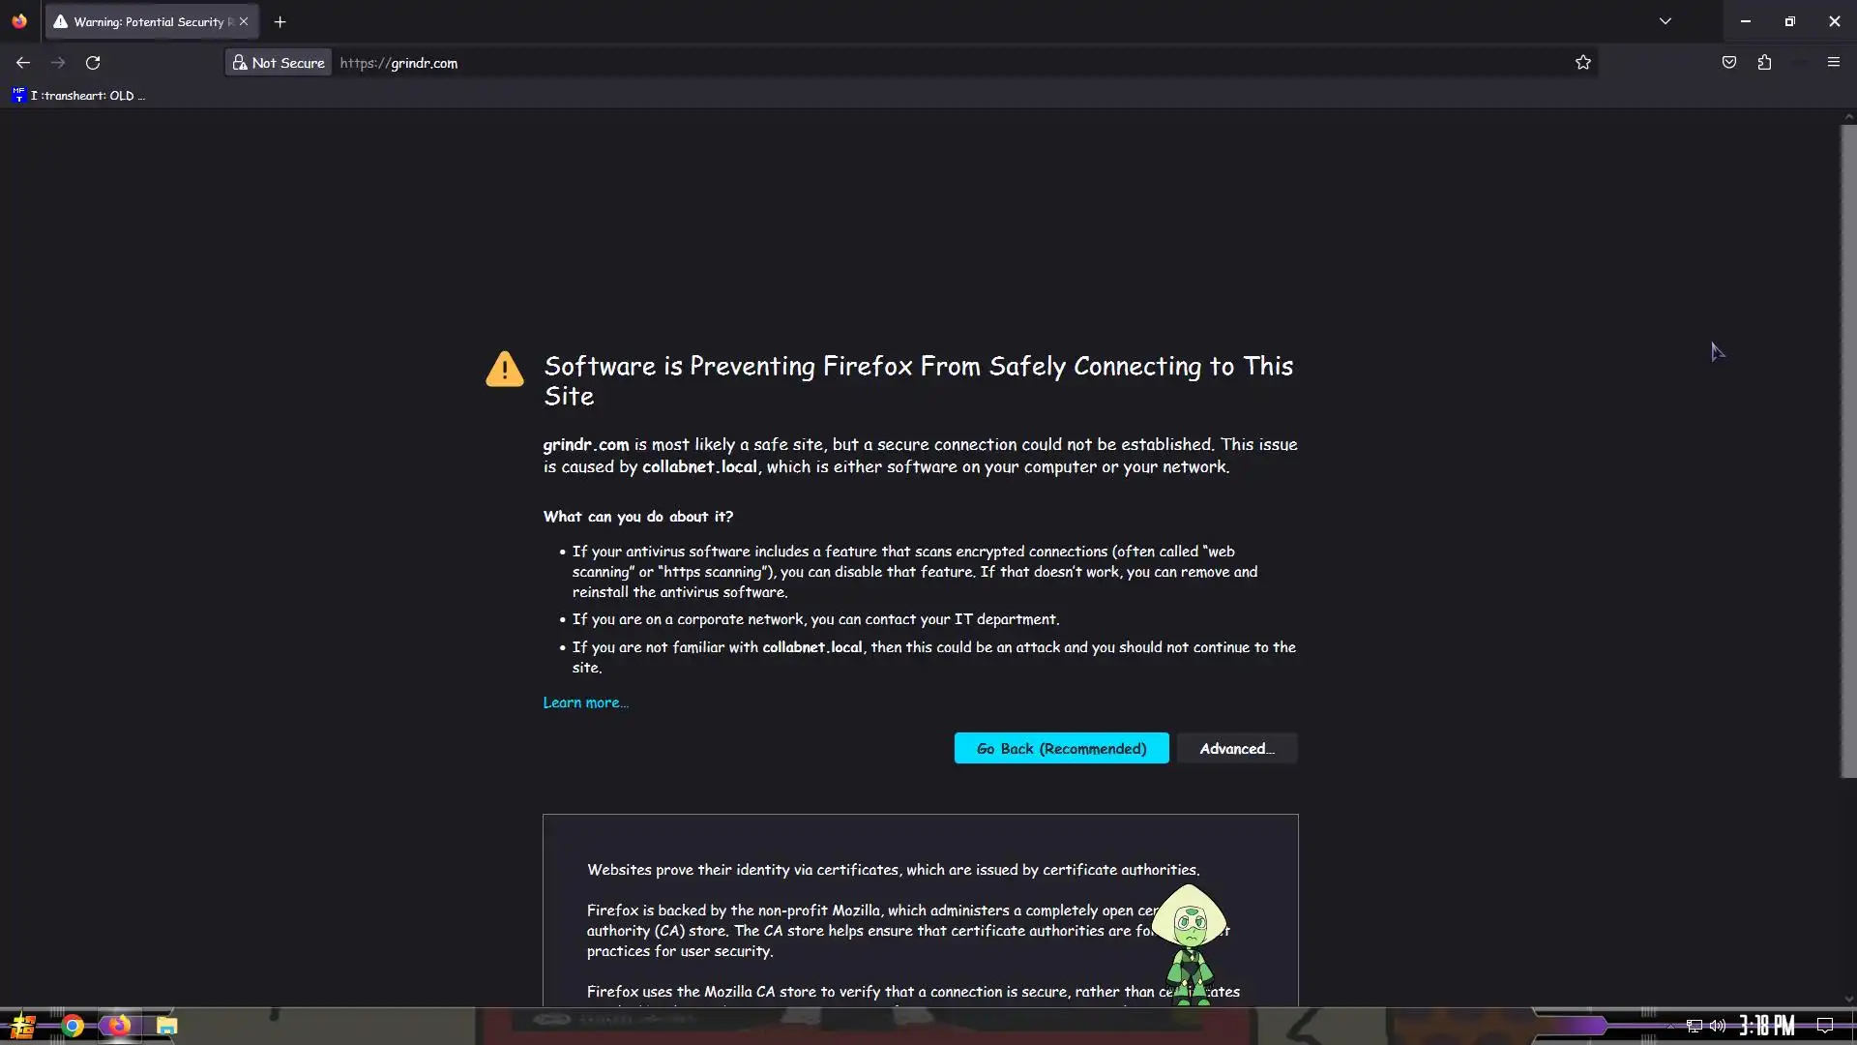Open the Extensions puzzle icon

(1764, 63)
